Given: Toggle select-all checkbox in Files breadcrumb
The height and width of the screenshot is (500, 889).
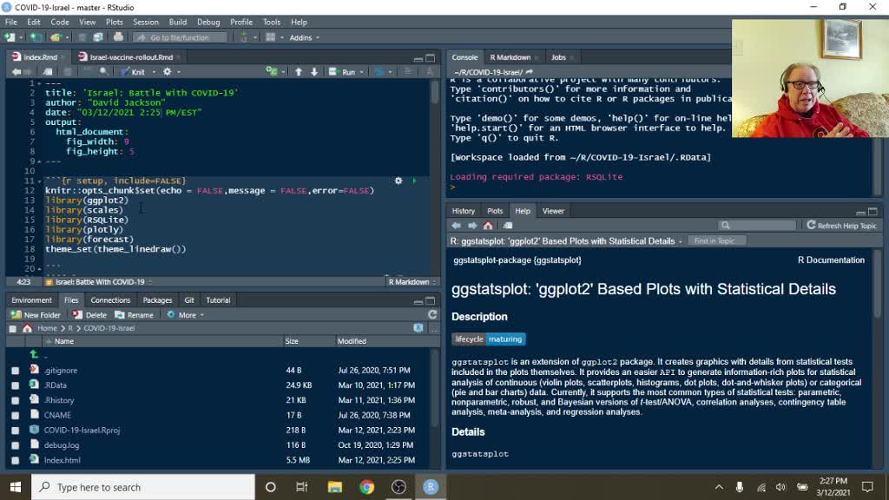Looking at the screenshot, I should point(12,328).
